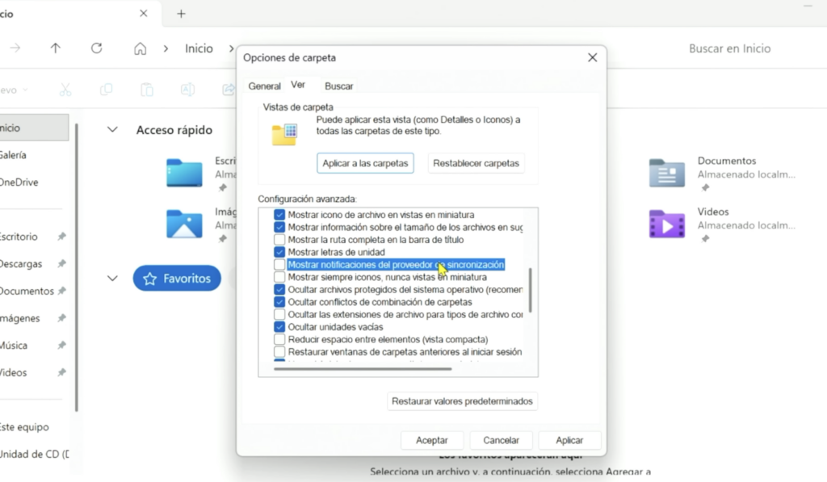The width and height of the screenshot is (827, 482).
Task: Select Unidad de CD in navigation pane
Action: (34, 454)
